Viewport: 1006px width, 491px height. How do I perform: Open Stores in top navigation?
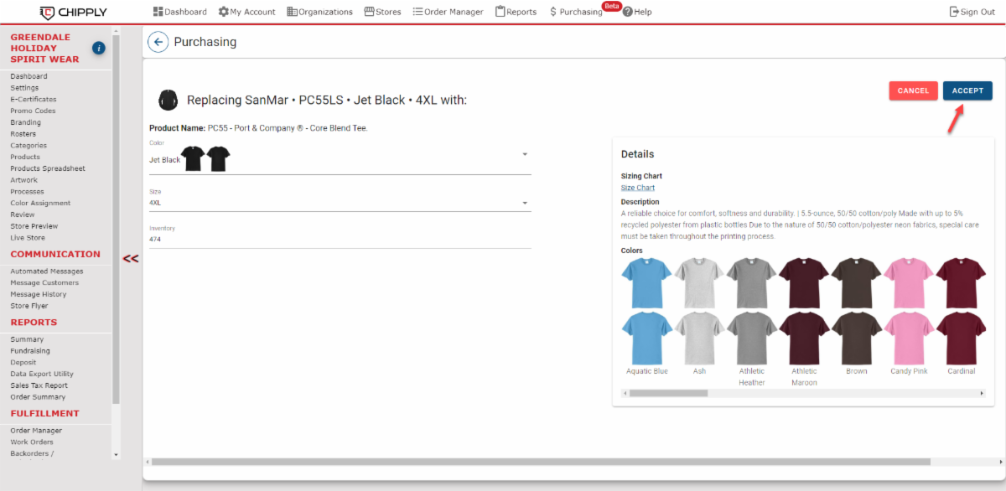(382, 12)
